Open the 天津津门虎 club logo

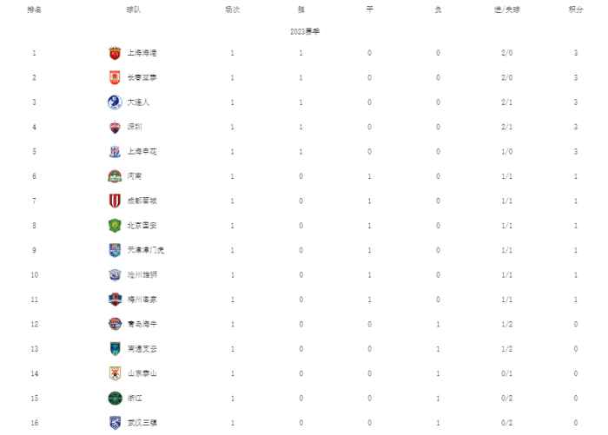115,250
